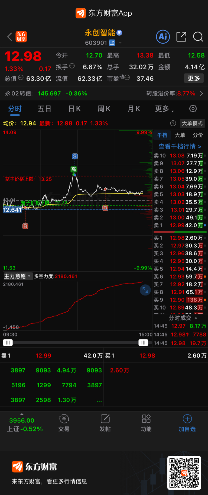Screen dimensions: 208x495
Task: Switch to 月K tab
Action: [134, 109]
